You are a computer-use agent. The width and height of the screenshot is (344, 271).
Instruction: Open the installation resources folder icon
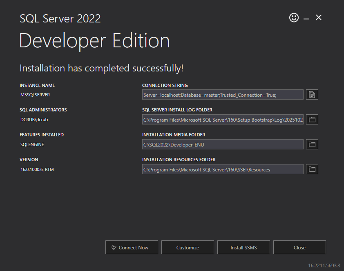coord(312,169)
